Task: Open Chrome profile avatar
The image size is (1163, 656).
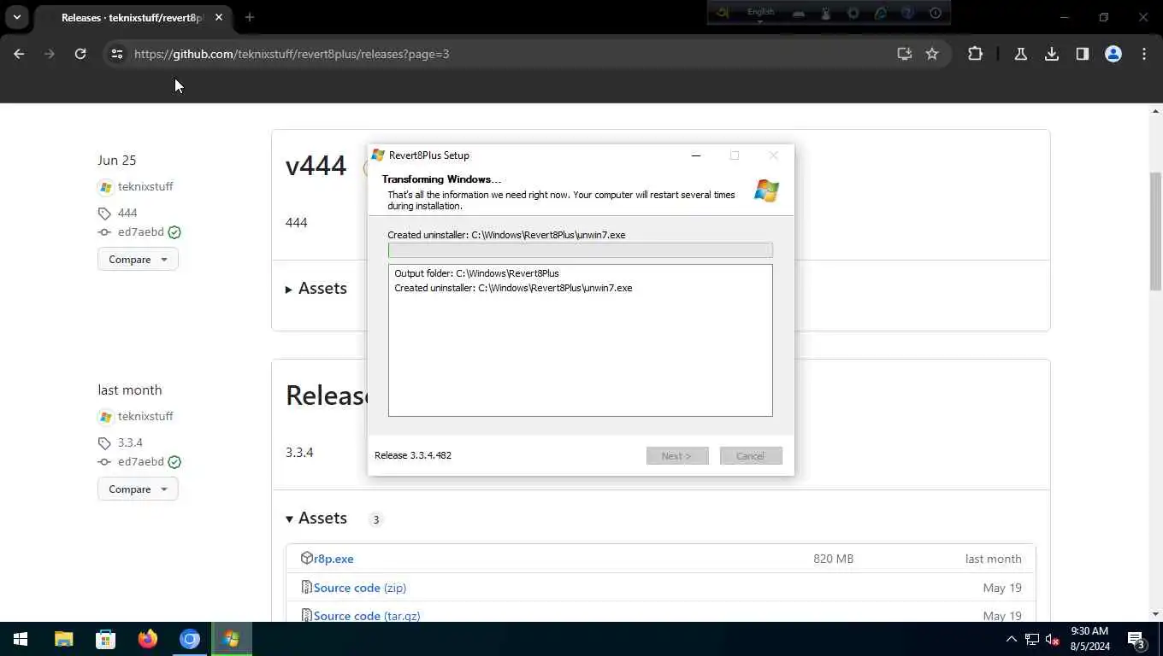Action: [x=1113, y=54]
